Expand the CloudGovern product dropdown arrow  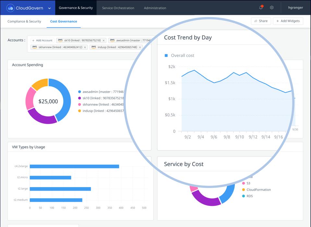click(49, 8)
